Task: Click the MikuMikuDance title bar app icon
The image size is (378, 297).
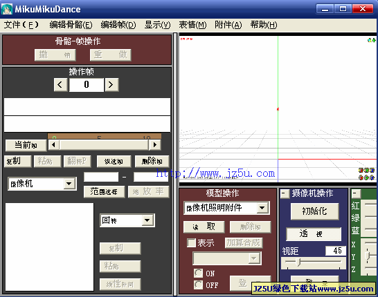Action: 7,9
